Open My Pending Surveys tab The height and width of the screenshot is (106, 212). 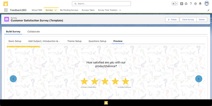pos(69,10)
